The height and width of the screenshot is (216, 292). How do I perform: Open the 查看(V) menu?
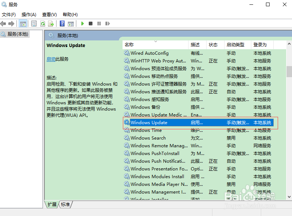point(50,15)
